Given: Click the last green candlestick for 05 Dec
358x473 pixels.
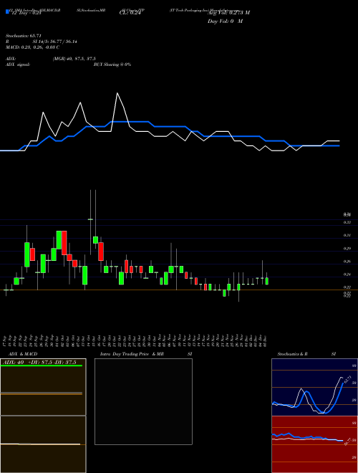Looking at the screenshot, I should point(266,281).
